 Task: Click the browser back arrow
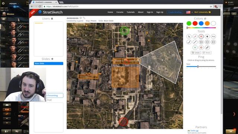pos(32,6)
